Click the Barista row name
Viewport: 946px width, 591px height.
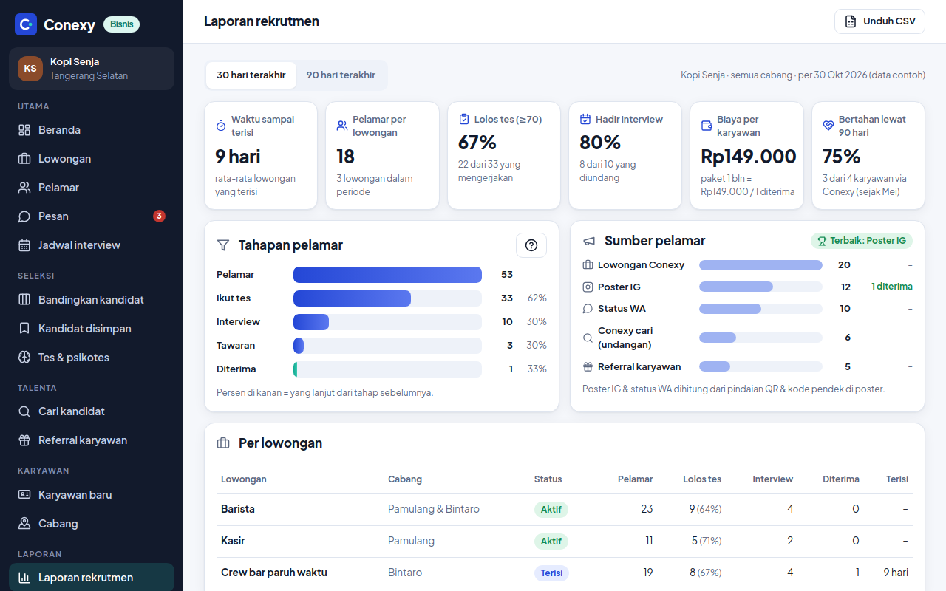tap(238, 509)
